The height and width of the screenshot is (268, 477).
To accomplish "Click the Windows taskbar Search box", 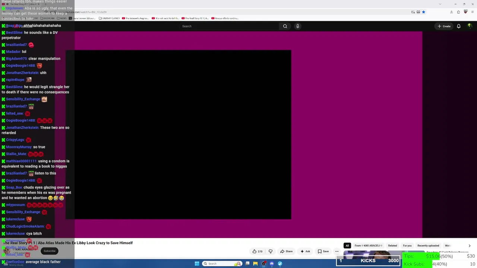I will coord(221,264).
